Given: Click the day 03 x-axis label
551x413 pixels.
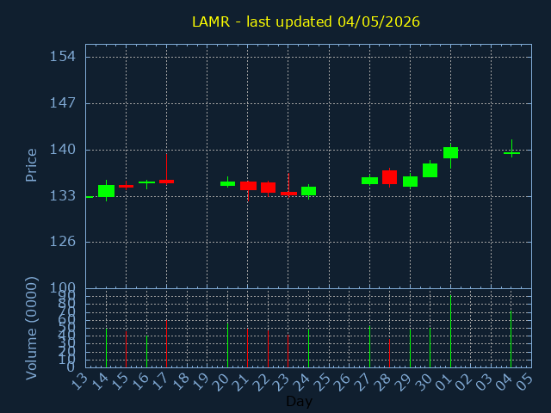Looking at the screenshot, I should [x=486, y=382].
